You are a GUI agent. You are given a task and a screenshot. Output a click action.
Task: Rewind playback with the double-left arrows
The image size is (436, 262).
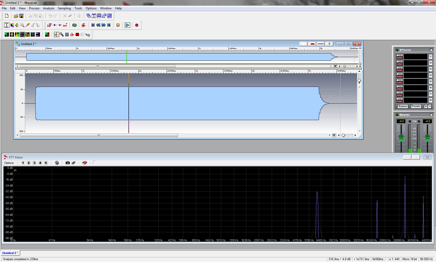98,25
